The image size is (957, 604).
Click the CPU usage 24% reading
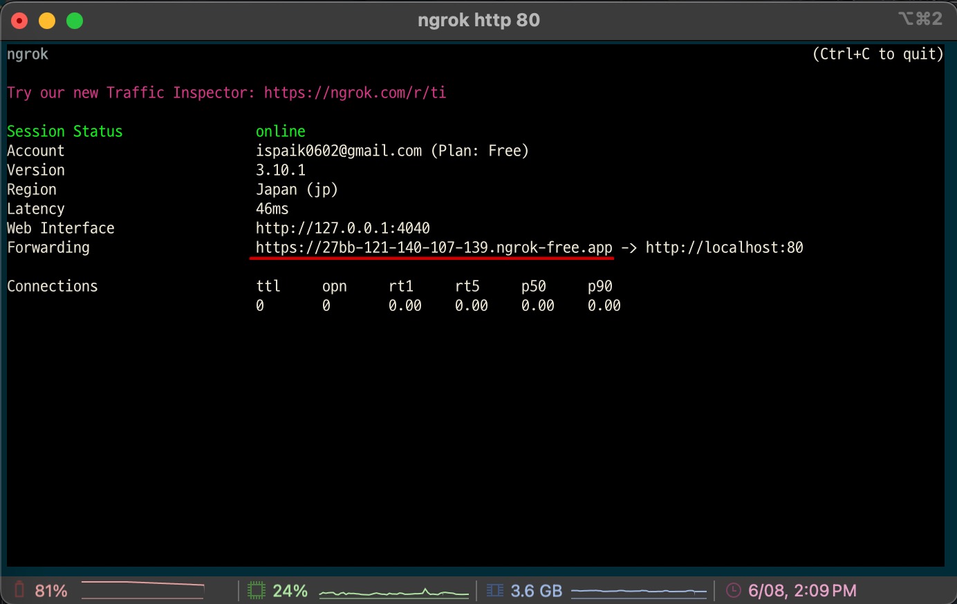click(x=290, y=591)
